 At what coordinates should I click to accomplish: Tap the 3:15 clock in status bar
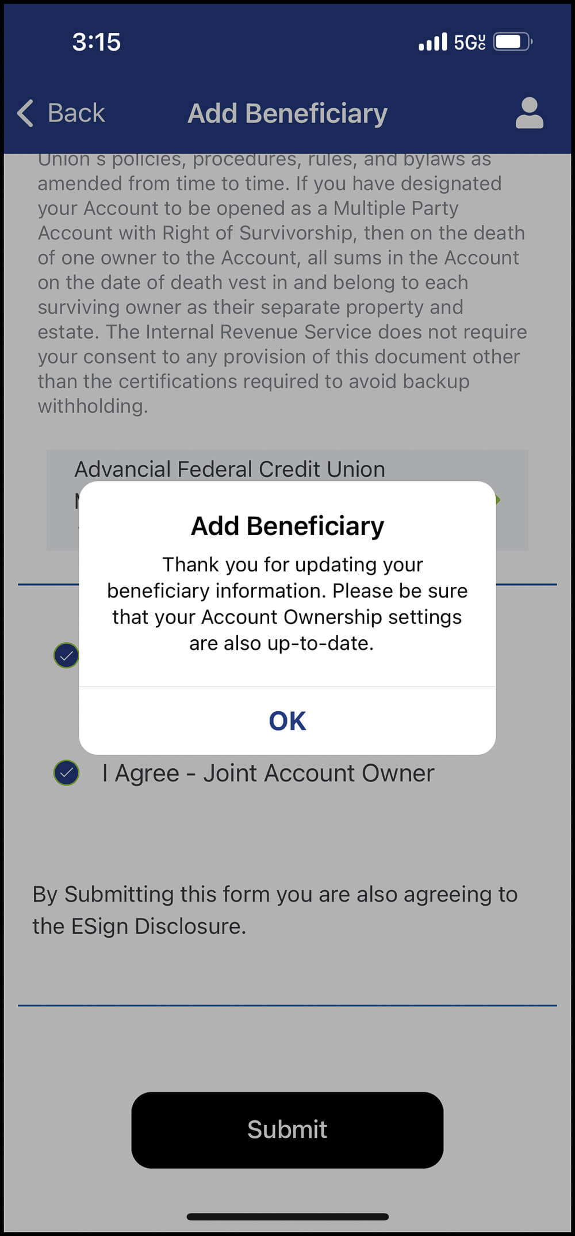(96, 42)
